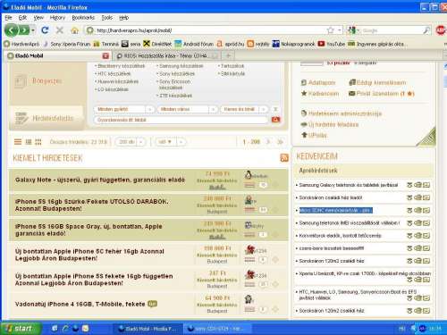Close the Eladó Mobil tab
The width and height of the screenshot is (447, 335).
tap(105, 55)
